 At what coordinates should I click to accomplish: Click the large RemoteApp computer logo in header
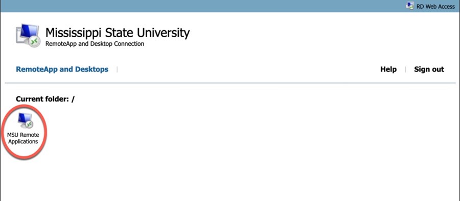coord(27,36)
